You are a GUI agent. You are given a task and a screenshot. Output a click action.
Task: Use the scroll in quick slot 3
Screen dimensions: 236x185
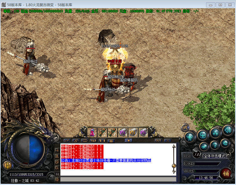coord(113,132)
